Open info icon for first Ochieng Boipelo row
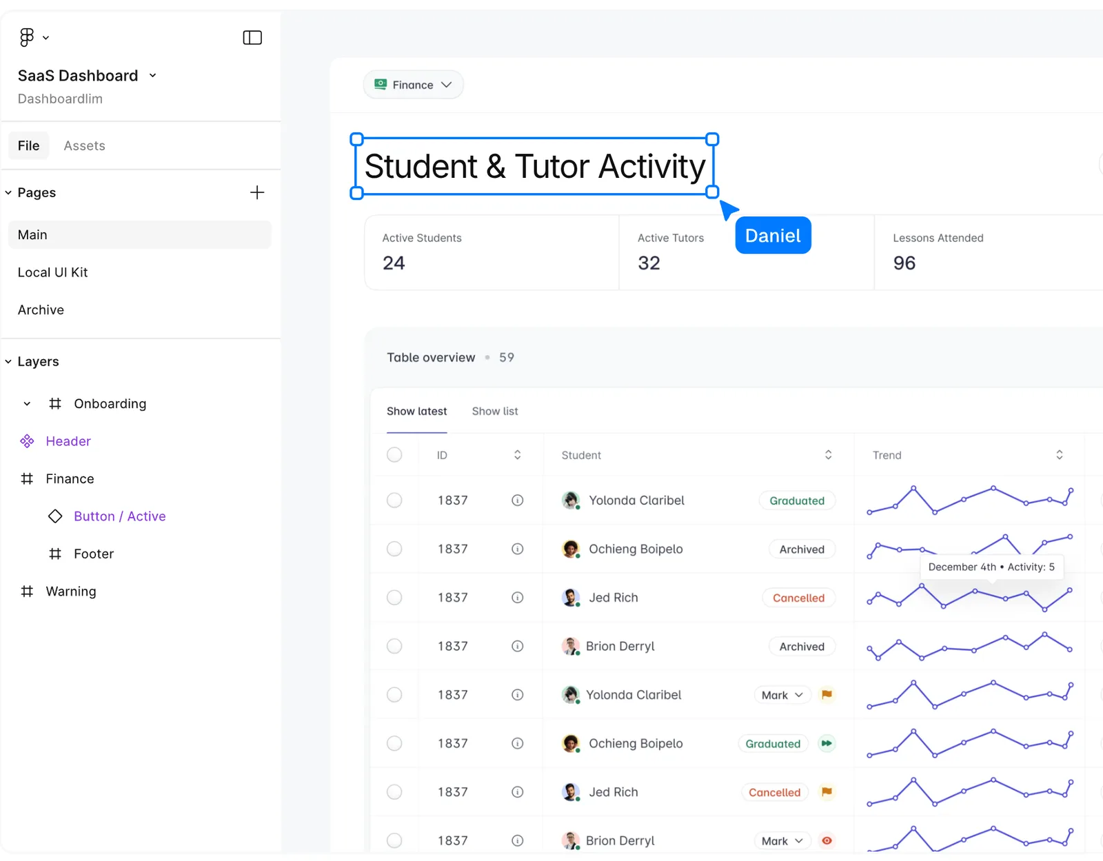This screenshot has width=1103, height=861. coord(517,549)
